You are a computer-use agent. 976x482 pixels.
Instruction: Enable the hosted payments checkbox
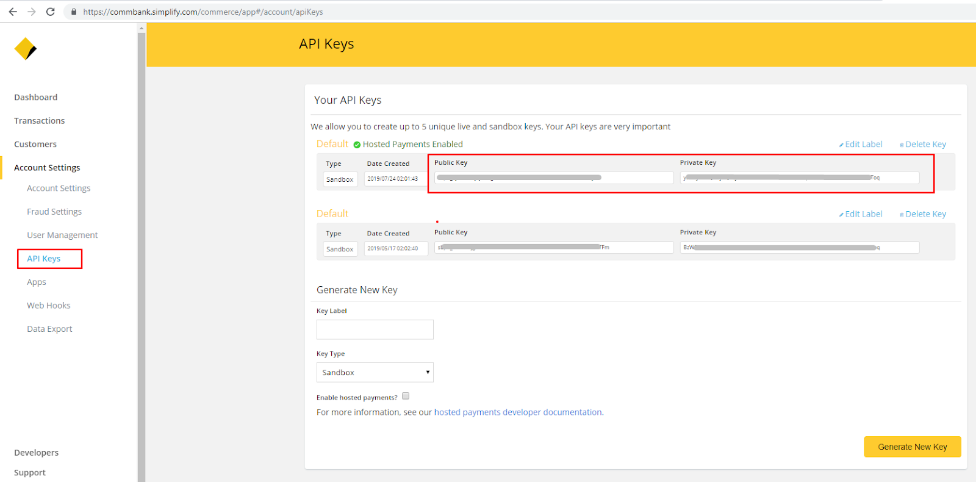(406, 396)
